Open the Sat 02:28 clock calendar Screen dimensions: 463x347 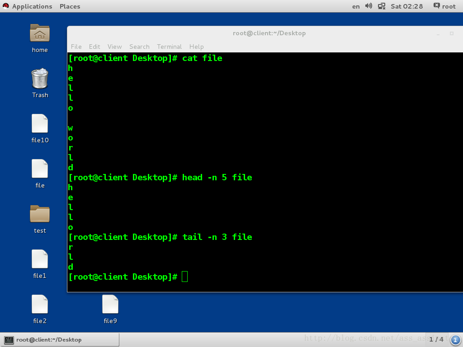pos(406,6)
